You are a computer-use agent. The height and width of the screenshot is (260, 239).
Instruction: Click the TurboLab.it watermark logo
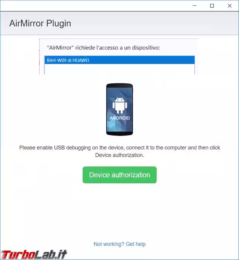coord(34,255)
